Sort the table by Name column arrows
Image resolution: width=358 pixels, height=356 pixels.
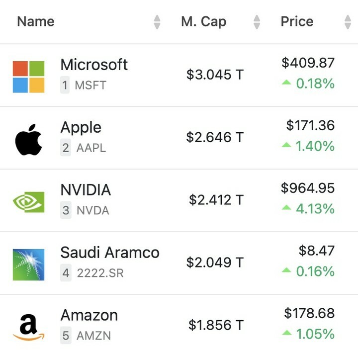[157, 22]
